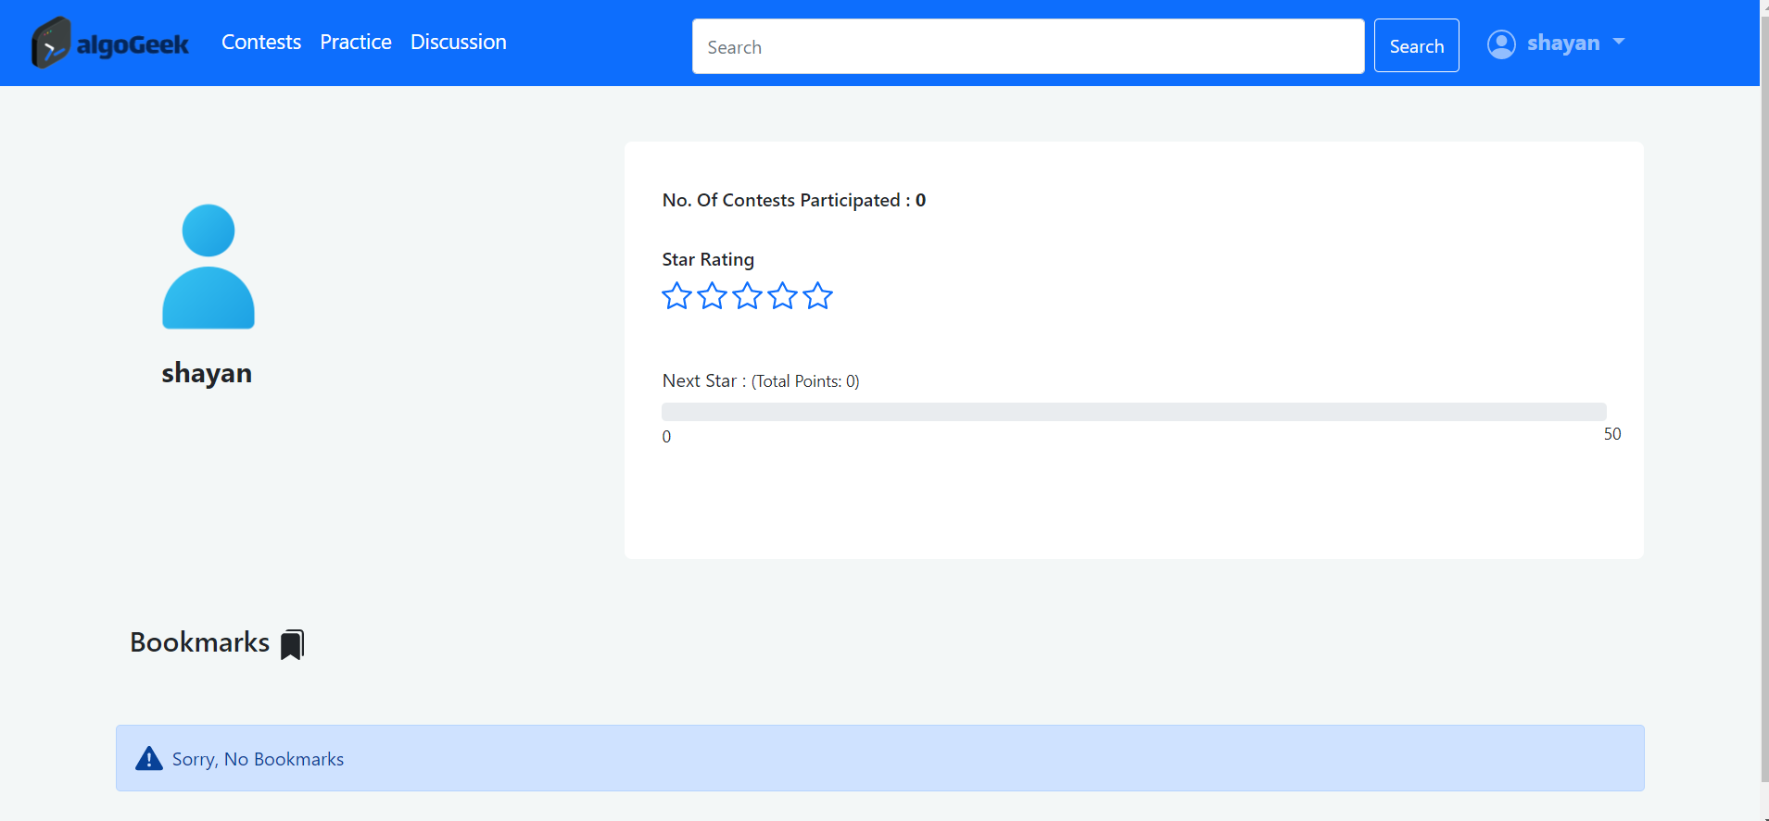The height and width of the screenshot is (821, 1769).
Task: Click the fifth star in Star Rating
Action: coord(817,296)
